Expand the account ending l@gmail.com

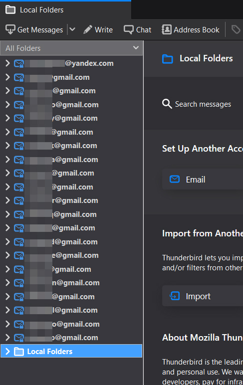pyautogui.click(x=7, y=310)
